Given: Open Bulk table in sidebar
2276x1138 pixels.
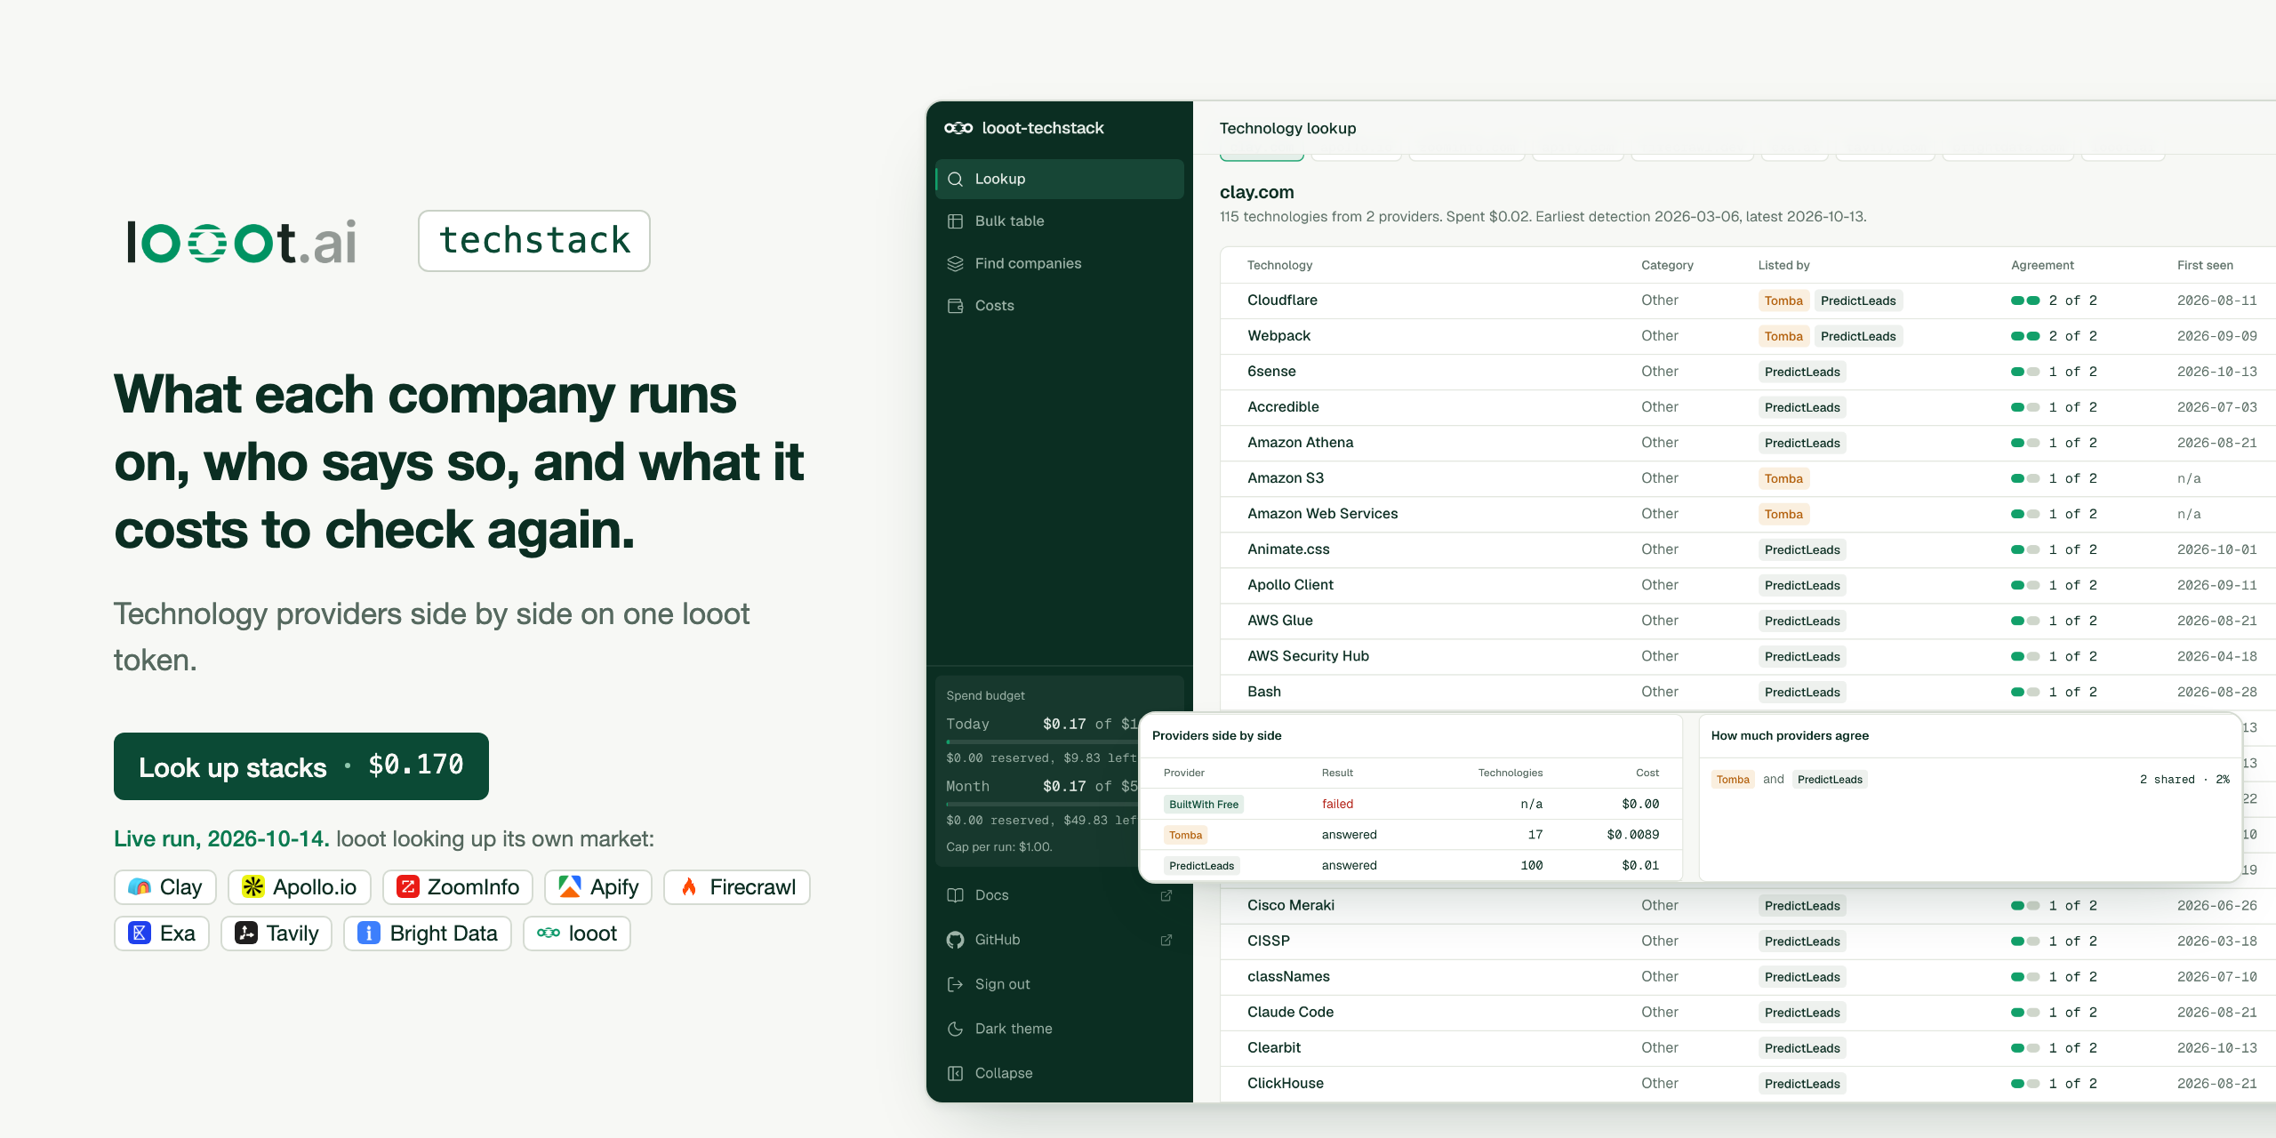Looking at the screenshot, I should pyautogui.click(x=1059, y=221).
